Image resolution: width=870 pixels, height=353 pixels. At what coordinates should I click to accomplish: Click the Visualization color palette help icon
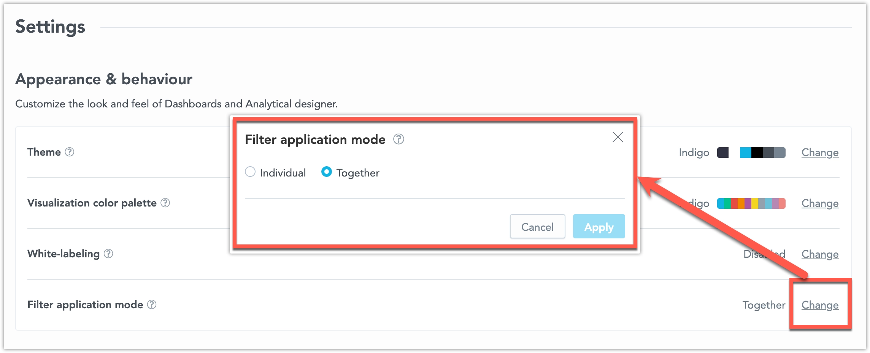pos(165,203)
